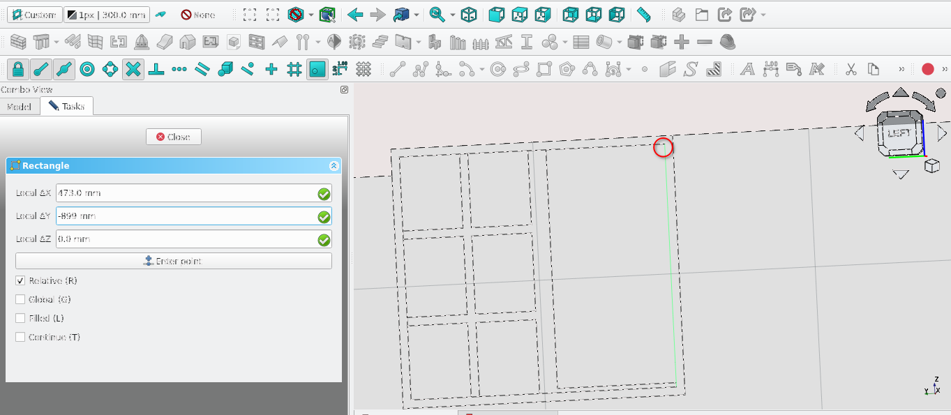Viewport: 951px width, 415px height.
Task: Check the Continue (T) option
Action: 20,337
